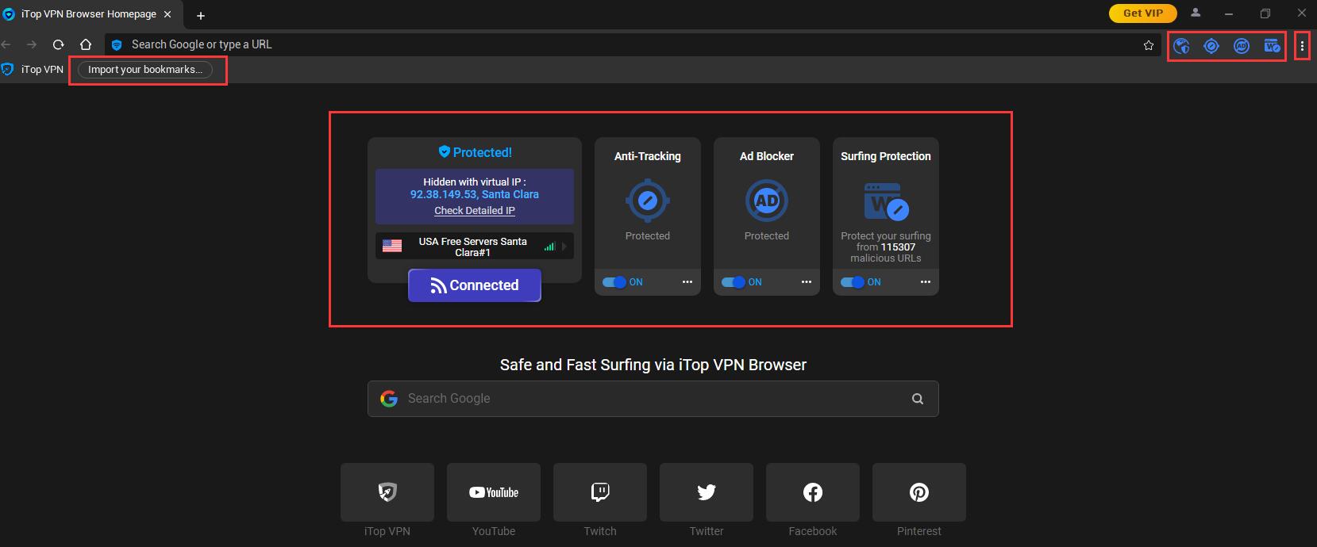The image size is (1317, 547).
Task: Expand USA Free Servers Santa Clara#1 selector
Action: click(x=475, y=247)
